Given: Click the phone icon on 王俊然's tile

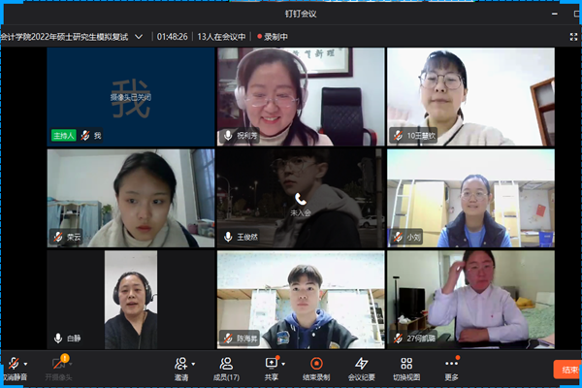Looking at the screenshot, I should (x=300, y=197).
